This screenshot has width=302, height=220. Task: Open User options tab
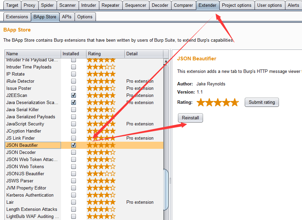[269, 5]
